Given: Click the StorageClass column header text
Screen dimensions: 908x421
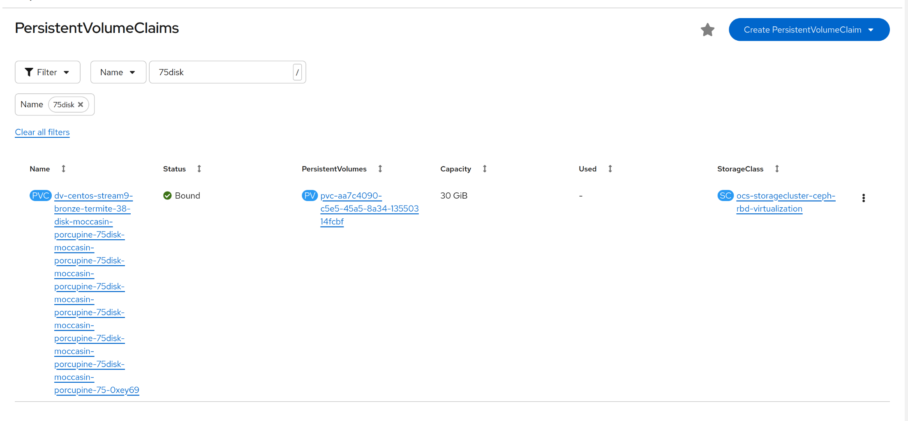Looking at the screenshot, I should 740,169.
